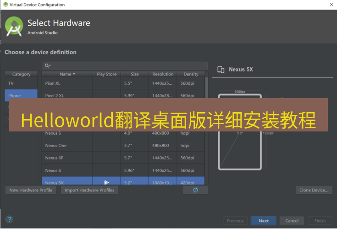Select the Pixel 2 XL device row
Viewport: 337px width, 229px height.
(123, 94)
